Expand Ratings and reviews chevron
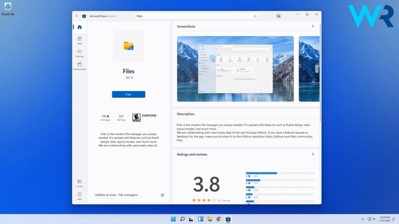Screen dimensions: 399x224 [x=313, y=154]
